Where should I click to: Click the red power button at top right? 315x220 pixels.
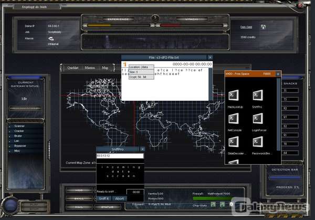(300, 5)
